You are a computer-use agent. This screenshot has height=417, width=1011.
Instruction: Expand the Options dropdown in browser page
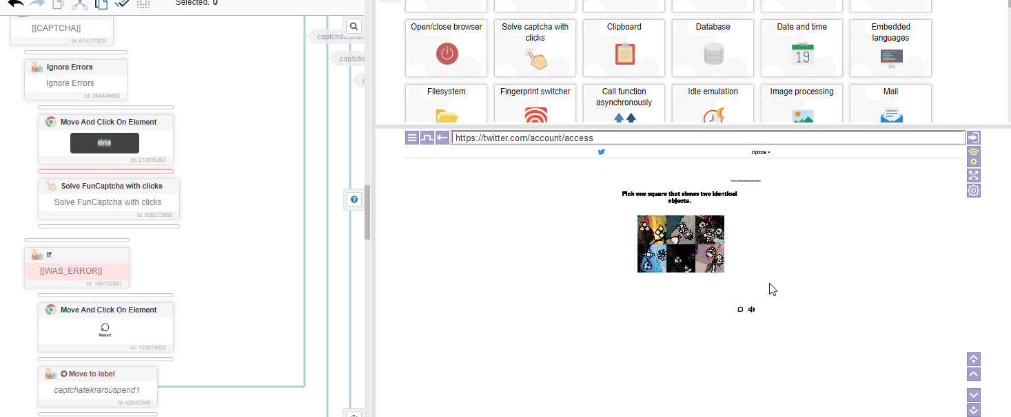761,152
